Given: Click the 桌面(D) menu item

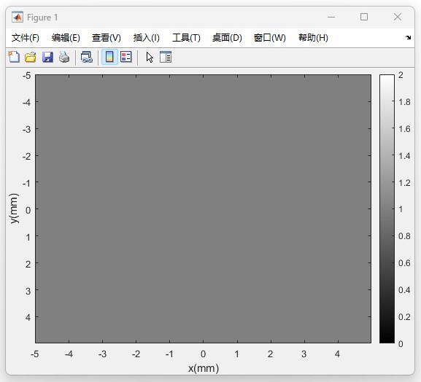Looking at the screenshot, I should point(227,38).
